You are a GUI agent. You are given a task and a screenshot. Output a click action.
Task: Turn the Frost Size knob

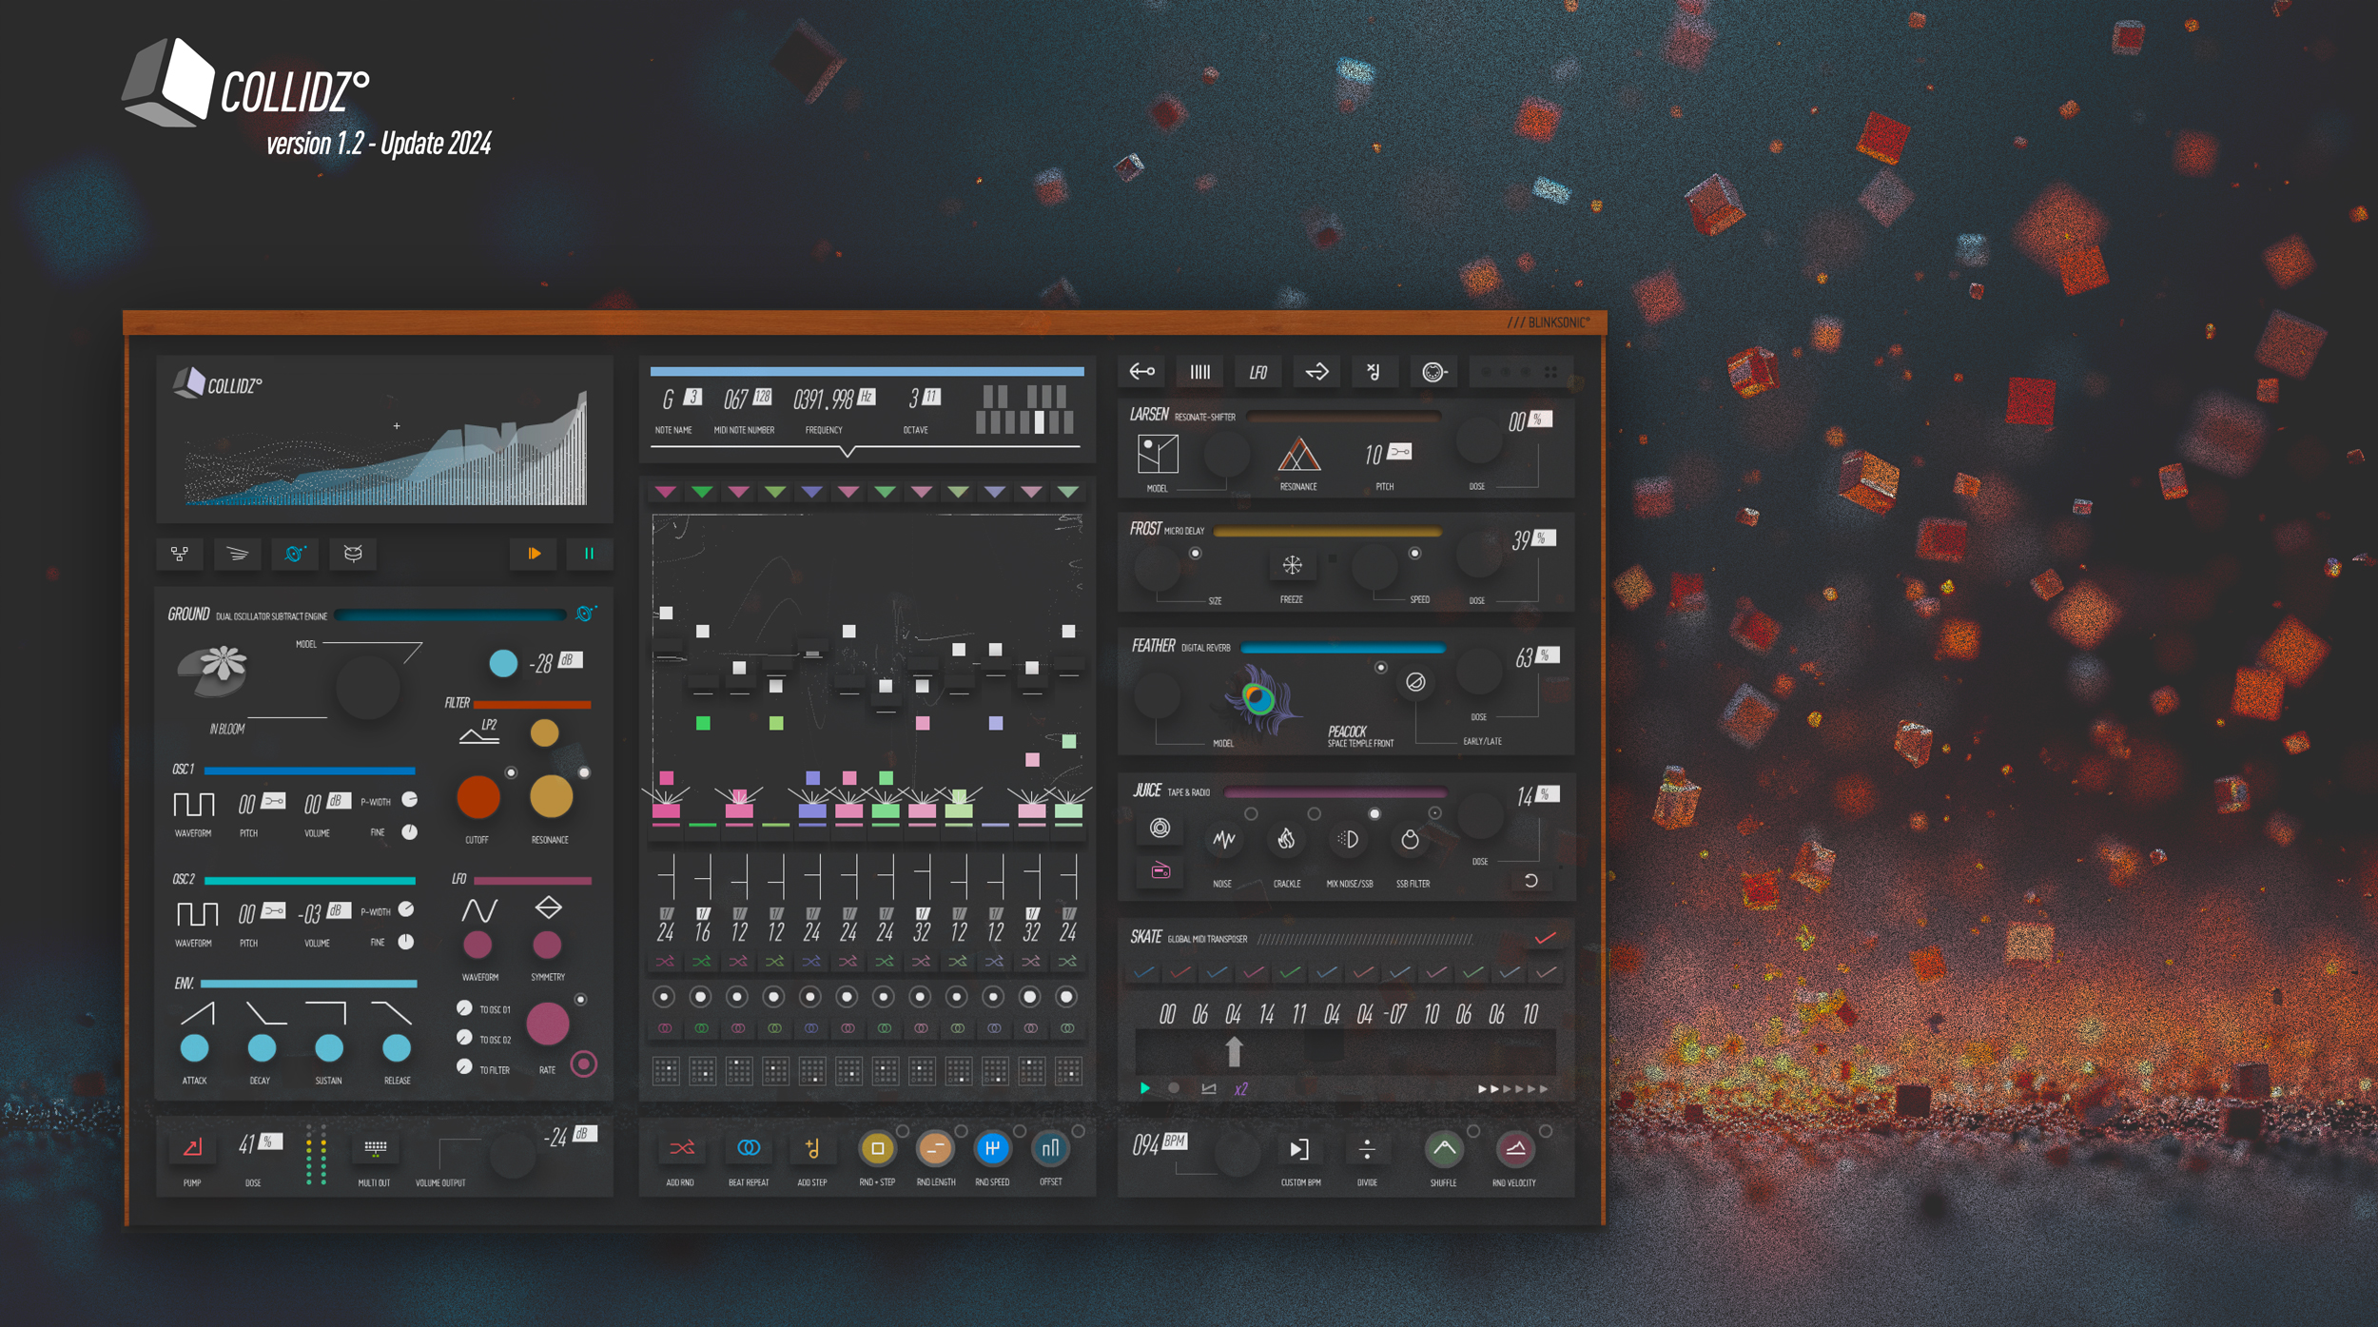[x=1158, y=568]
